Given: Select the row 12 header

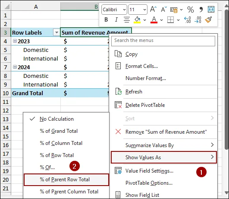Looking at the screenshot, I should pyautogui.click(x=6, y=110).
